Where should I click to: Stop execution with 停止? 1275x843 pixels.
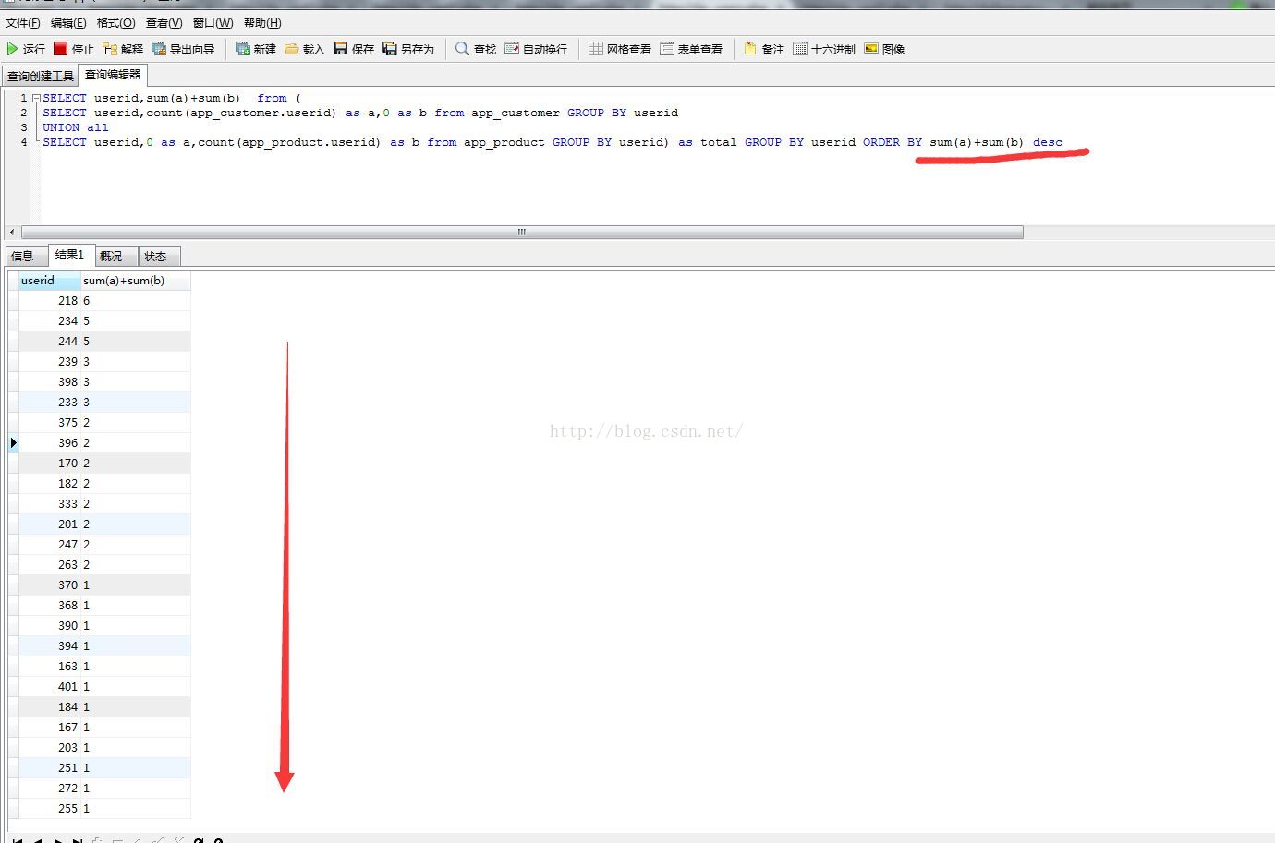click(x=74, y=49)
